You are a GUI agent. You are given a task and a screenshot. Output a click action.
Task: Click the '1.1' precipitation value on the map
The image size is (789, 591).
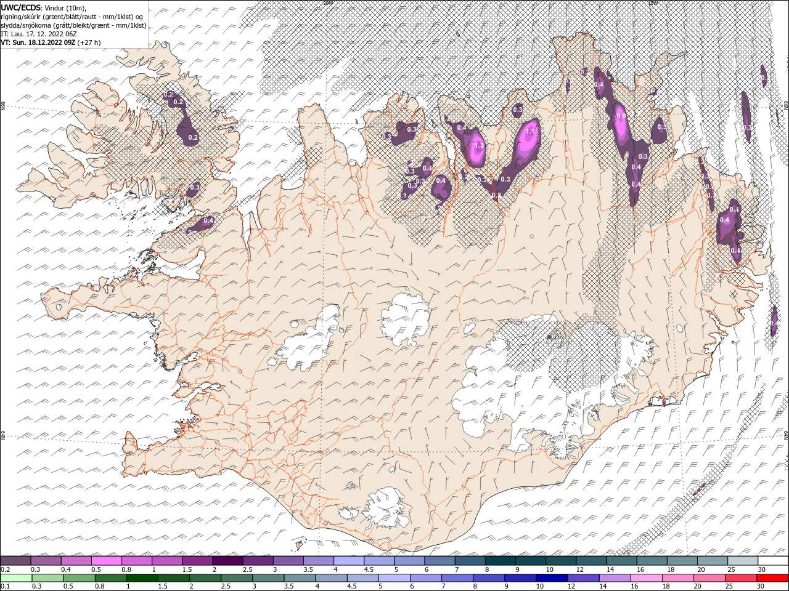(x=529, y=132)
